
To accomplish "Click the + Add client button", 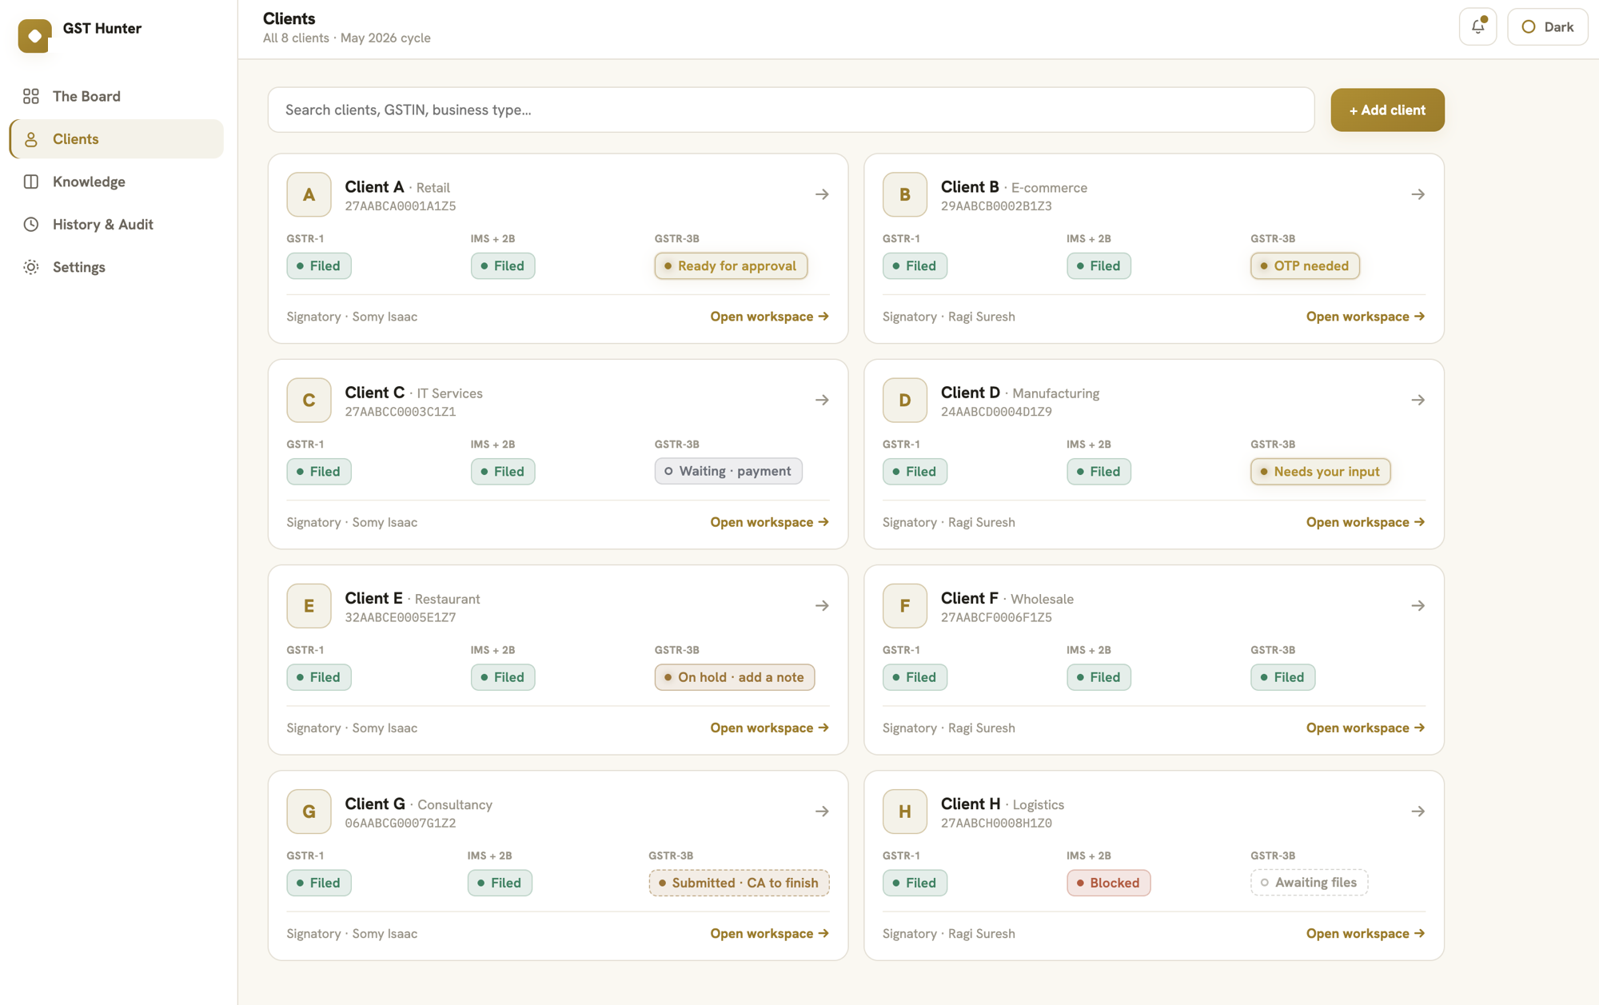I will coord(1387,110).
